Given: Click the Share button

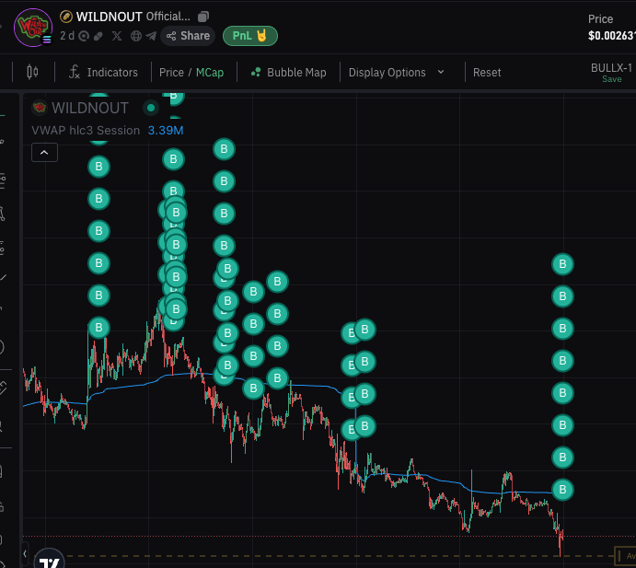Looking at the screenshot, I should pos(188,36).
